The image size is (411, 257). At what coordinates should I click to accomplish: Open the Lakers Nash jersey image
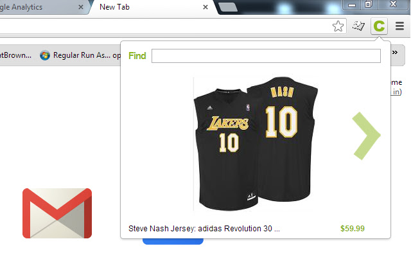tap(256, 144)
